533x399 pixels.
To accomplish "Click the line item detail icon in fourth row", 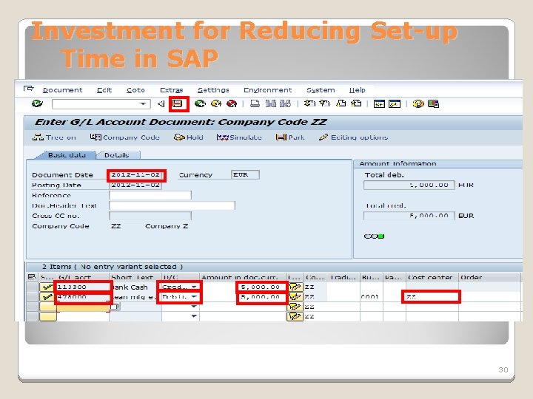I will [295, 316].
